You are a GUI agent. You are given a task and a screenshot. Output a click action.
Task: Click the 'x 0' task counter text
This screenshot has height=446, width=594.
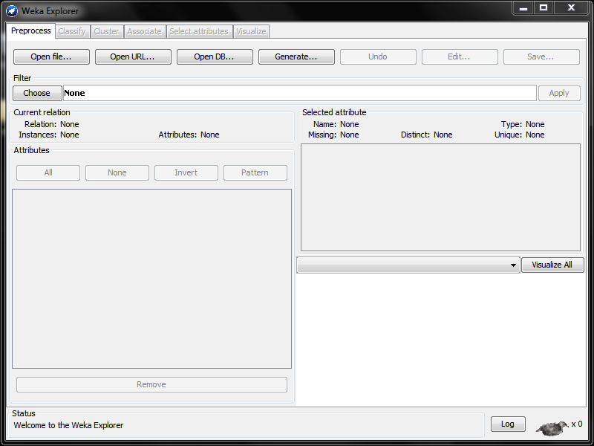point(577,424)
